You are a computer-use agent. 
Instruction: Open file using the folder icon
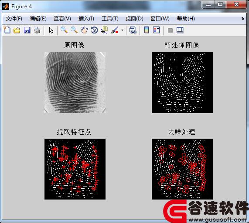click(17, 30)
